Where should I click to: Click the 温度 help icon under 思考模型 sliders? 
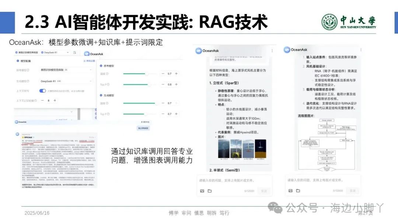(107, 74)
